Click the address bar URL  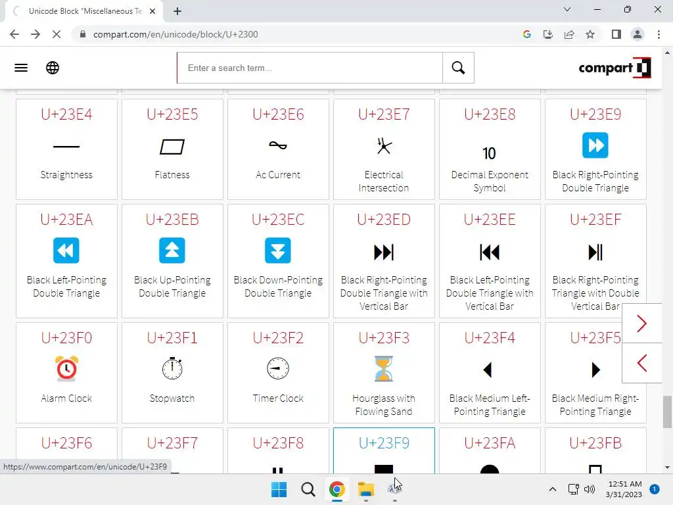point(175,34)
